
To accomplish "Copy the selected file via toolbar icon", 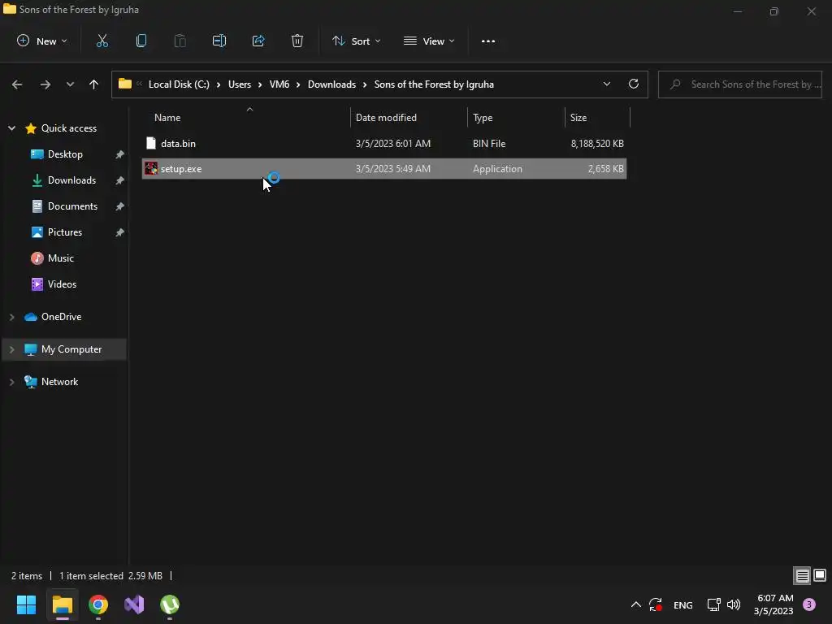I will [141, 41].
